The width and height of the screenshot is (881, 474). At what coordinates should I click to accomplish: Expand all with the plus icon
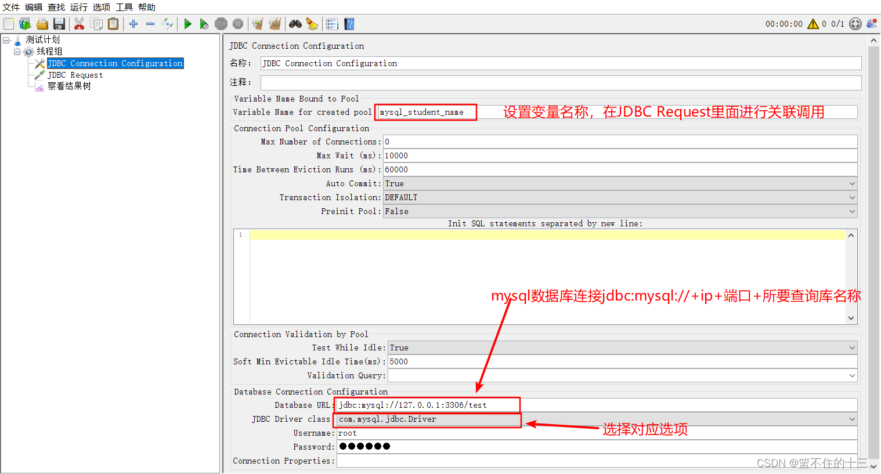[133, 24]
